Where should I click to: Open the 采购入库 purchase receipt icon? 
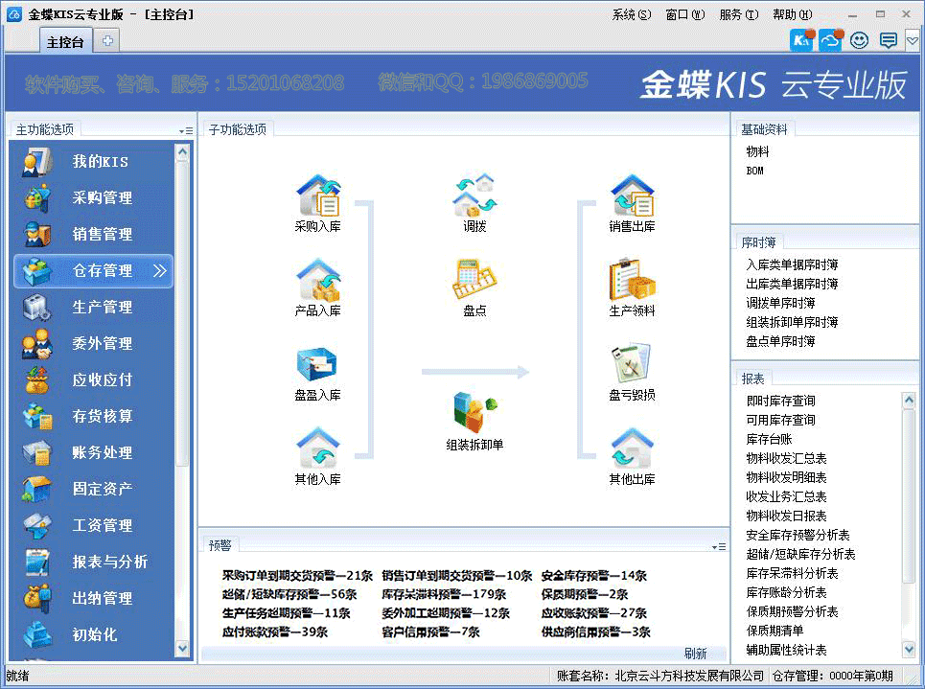[317, 195]
